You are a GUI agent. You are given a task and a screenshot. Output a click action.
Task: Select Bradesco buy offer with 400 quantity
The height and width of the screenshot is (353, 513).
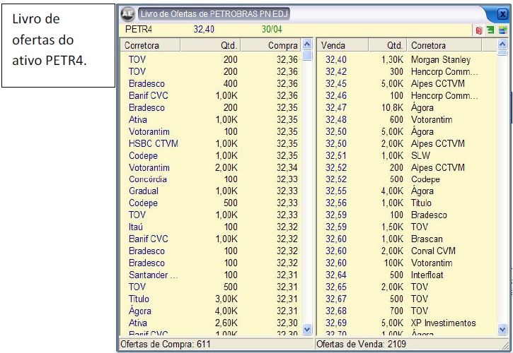211,83
